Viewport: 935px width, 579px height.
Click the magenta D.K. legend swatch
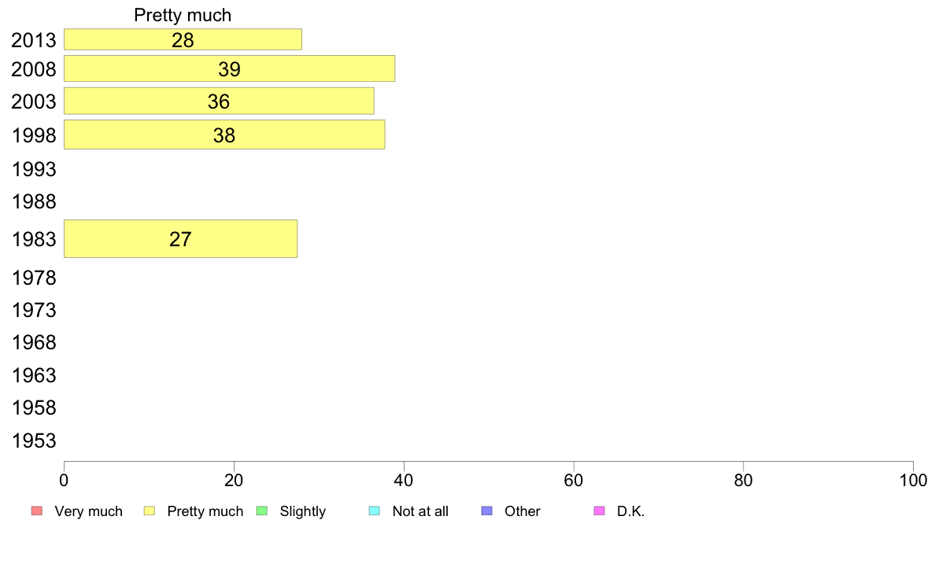tap(599, 511)
